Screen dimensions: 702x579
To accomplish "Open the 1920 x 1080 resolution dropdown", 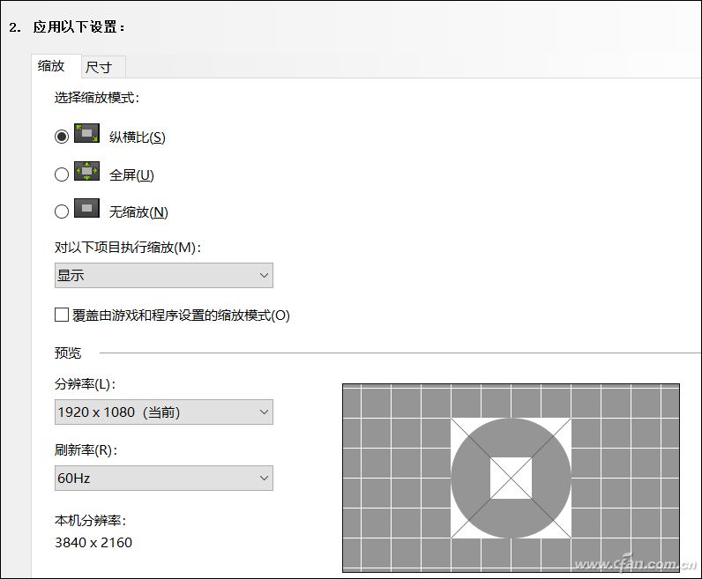I will click(164, 412).
